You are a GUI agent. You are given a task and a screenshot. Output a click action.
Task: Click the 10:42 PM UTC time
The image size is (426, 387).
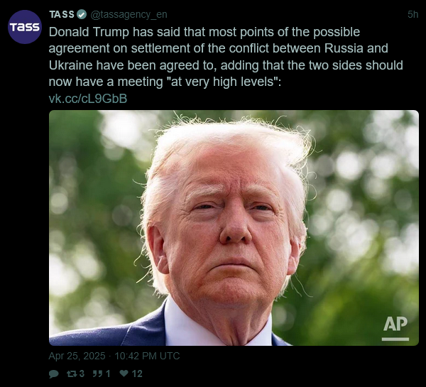pyautogui.click(x=147, y=356)
